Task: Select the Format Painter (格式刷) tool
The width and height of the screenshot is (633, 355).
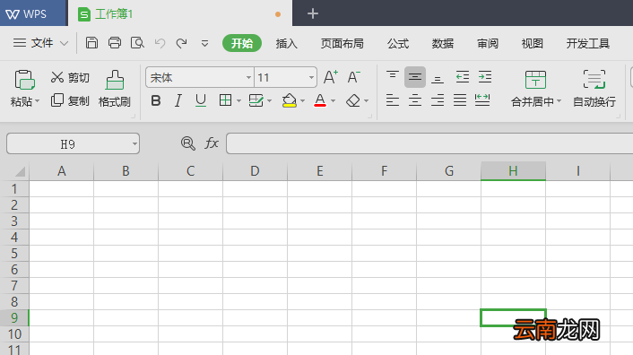Action: click(x=115, y=89)
